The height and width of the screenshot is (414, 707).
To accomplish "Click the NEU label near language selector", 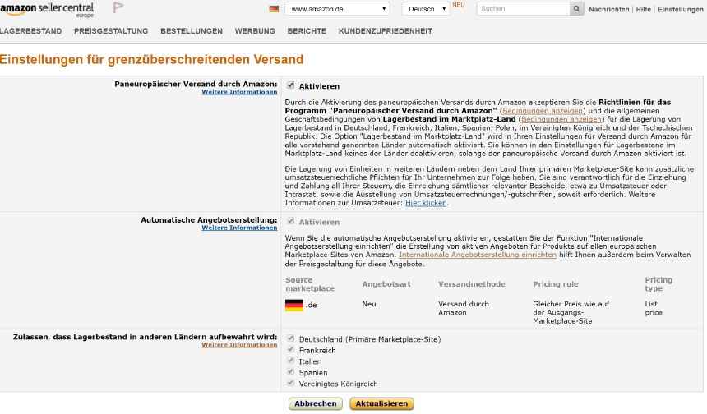I will click(x=458, y=5).
